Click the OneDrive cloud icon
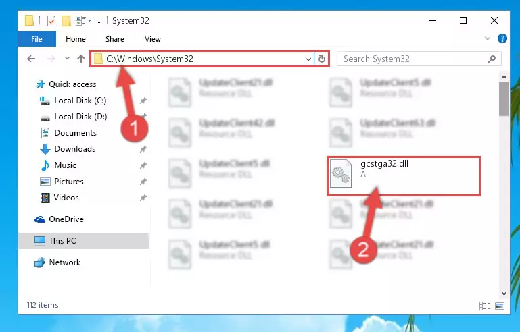The width and height of the screenshot is (520, 332). coord(40,219)
